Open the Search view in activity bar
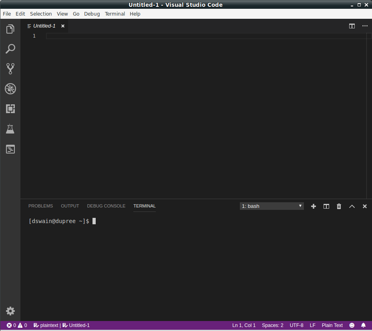The image size is (372, 331). tap(10, 49)
